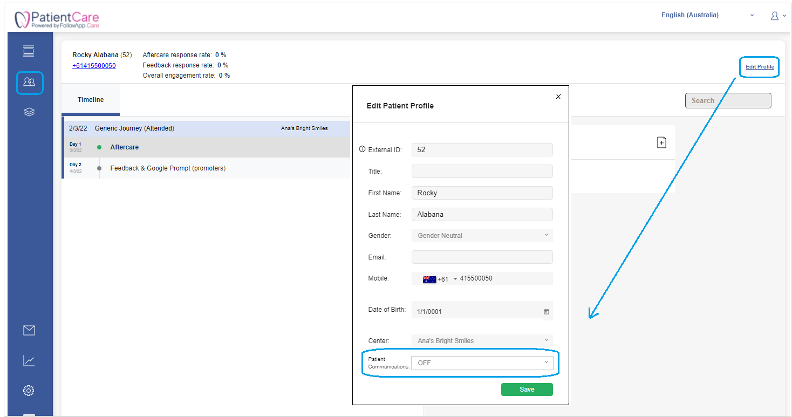Click the Date of Birth field
Screen dimensions: 792x417
482,311
